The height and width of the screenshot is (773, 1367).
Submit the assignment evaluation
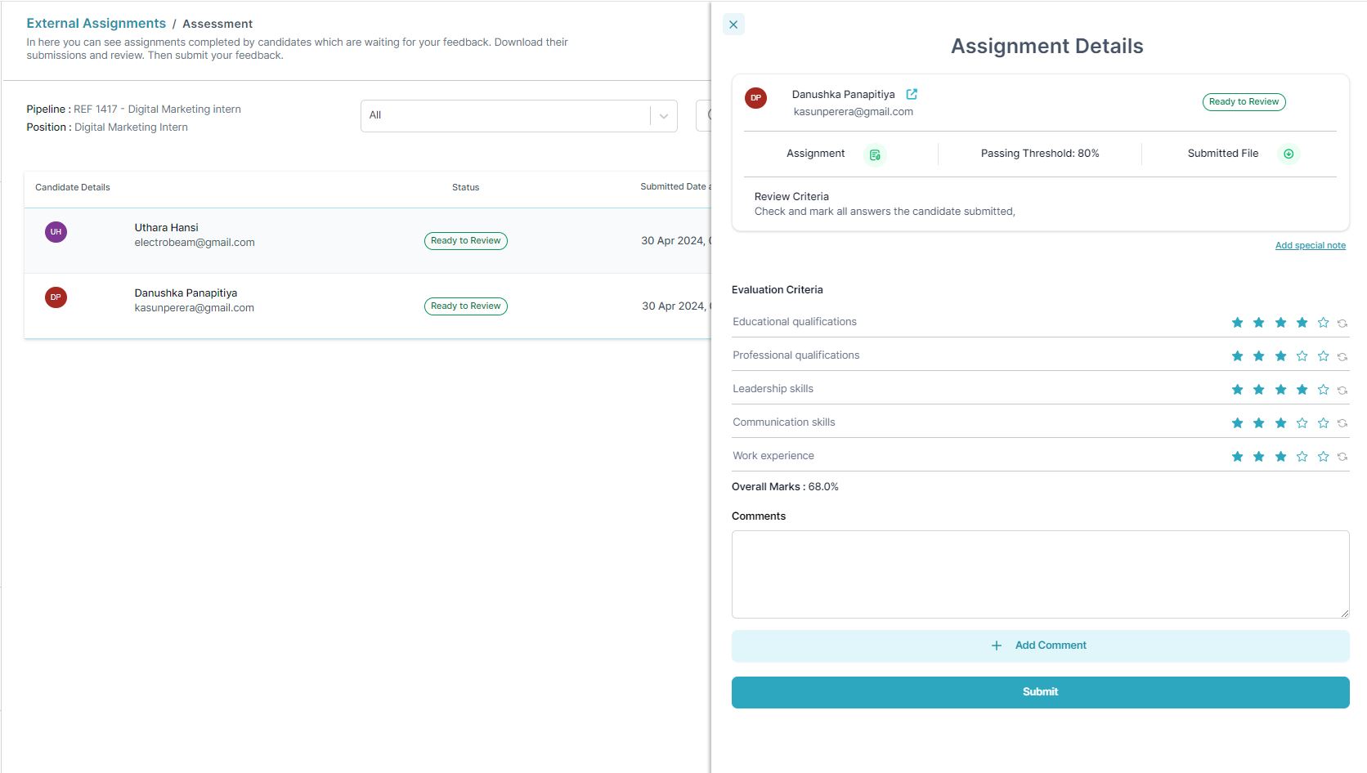click(x=1040, y=692)
